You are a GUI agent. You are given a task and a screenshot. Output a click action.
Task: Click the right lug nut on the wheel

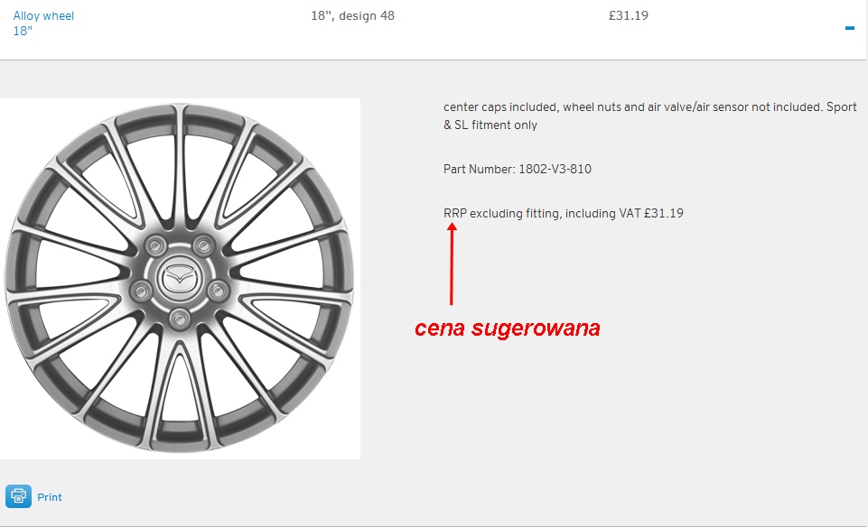(x=218, y=290)
